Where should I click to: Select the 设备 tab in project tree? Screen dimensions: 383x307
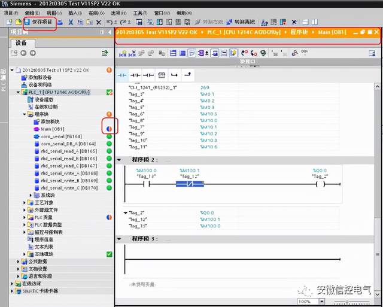point(22,43)
